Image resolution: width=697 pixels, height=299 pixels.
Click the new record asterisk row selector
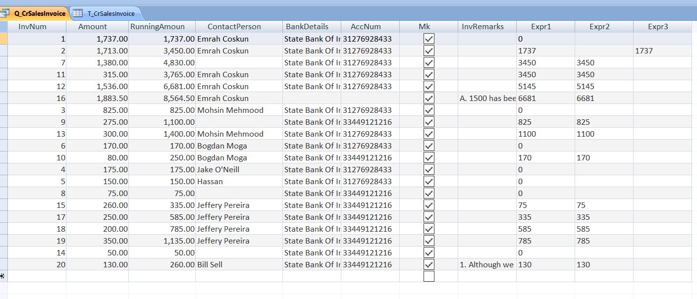[x=3, y=276]
